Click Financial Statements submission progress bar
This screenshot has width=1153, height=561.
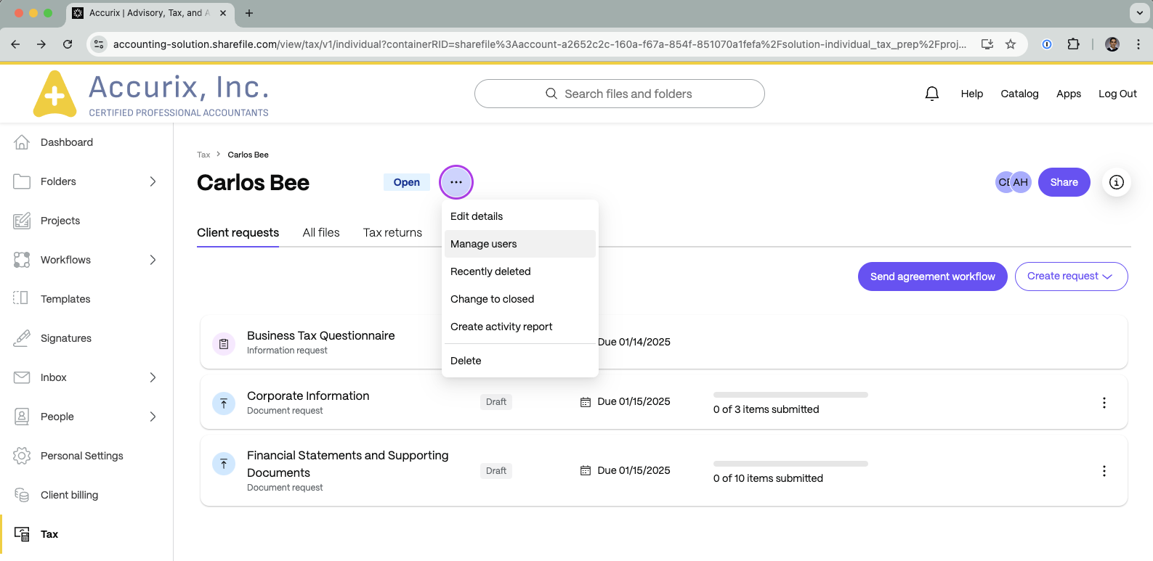tap(790, 464)
